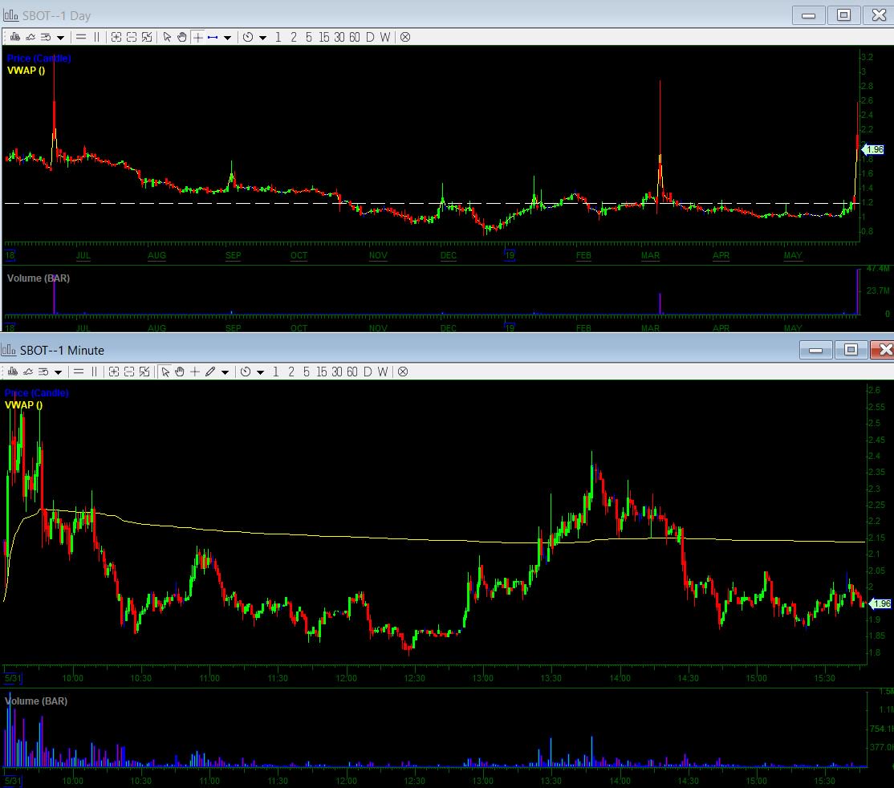894x788 pixels.
Task: Click zoom in icon in 1 Minute toolbar
Action: (114, 372)
